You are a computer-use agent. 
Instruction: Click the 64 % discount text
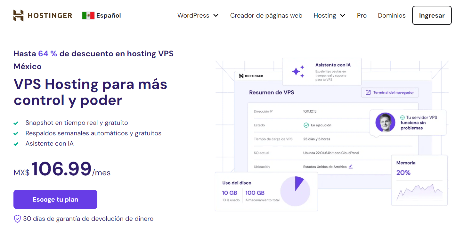[48, 54]
